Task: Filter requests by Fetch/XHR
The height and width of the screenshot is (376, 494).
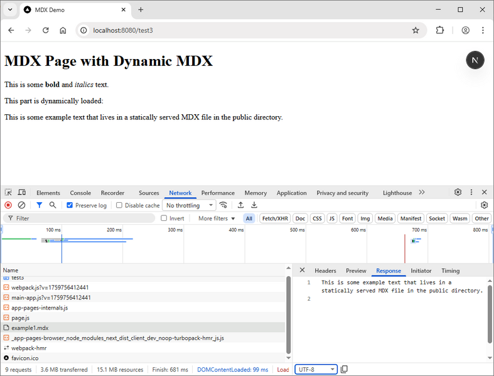Action: pyautogui.click(x=275, y=218)
